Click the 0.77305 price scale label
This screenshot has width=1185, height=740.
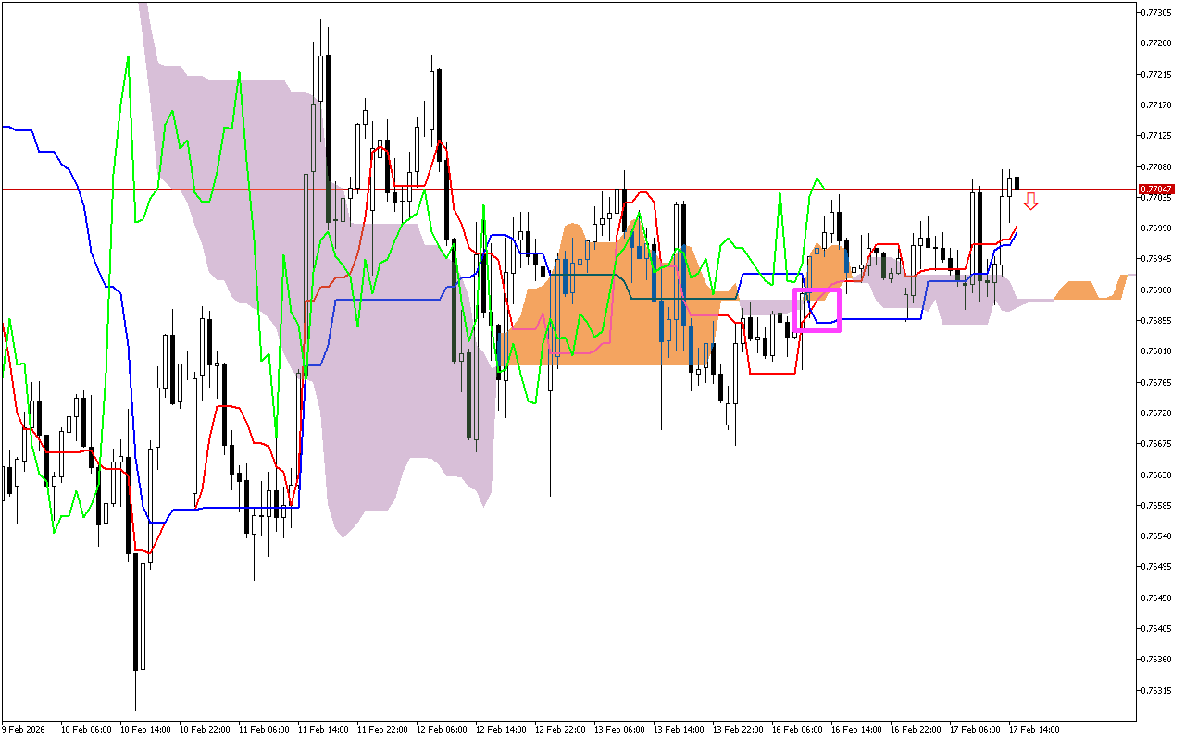pos(1154,12)
